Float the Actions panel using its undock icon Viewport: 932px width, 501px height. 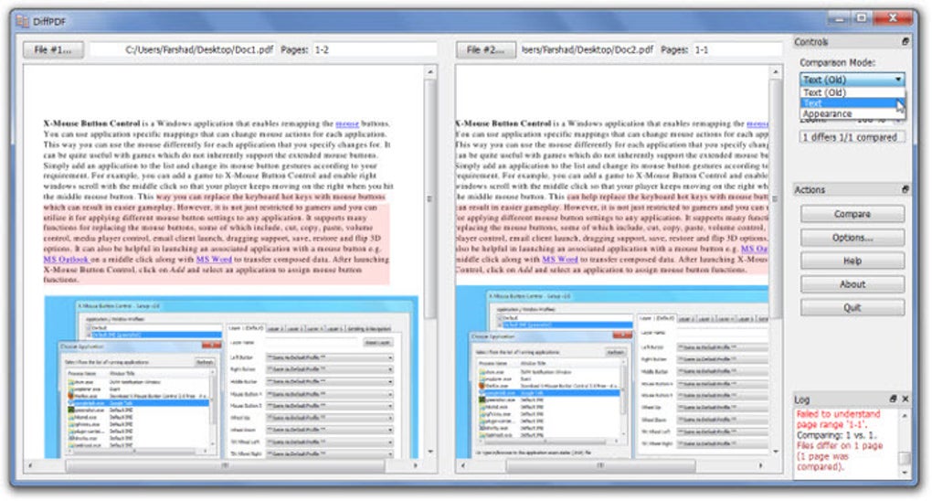pos(906,189)
